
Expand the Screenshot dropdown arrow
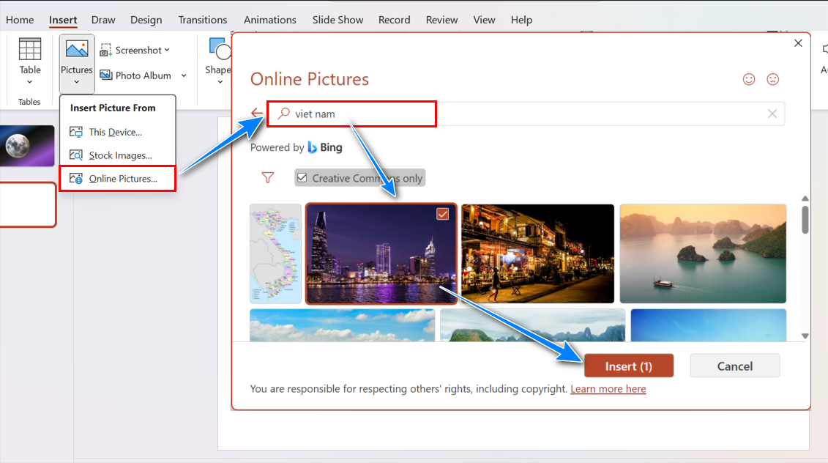coord(167,51)
